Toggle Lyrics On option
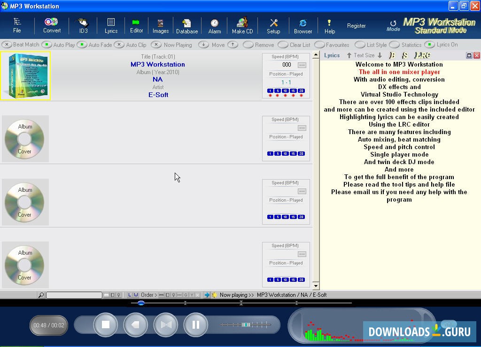Screen dimensions: 481x347 (x=430, y=45)
